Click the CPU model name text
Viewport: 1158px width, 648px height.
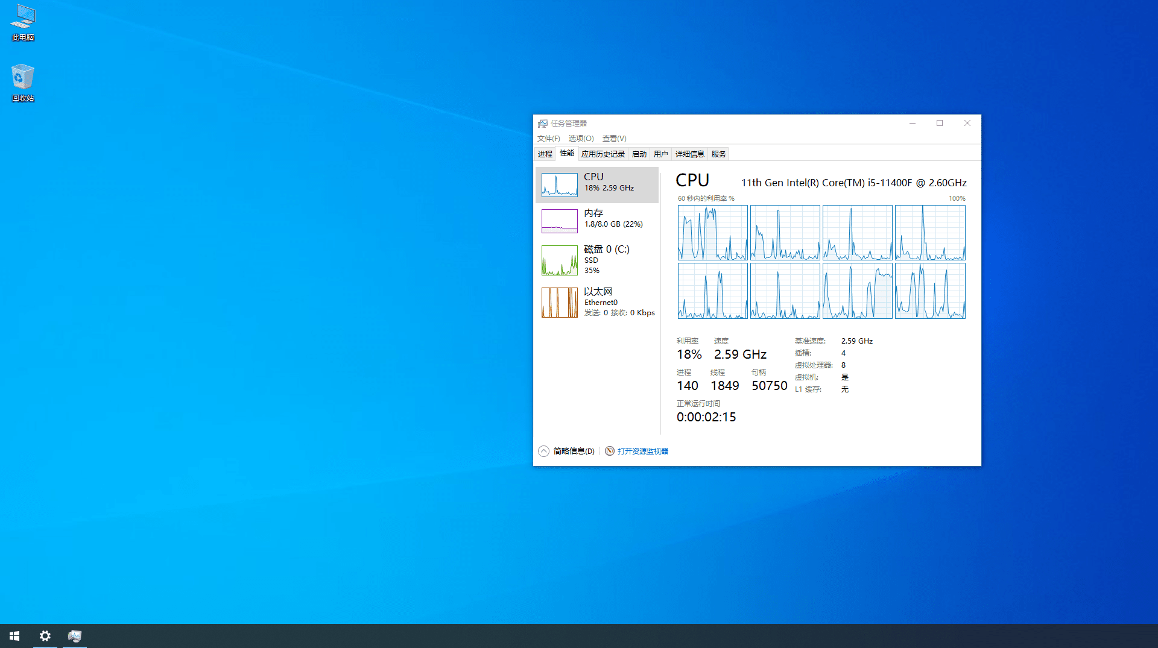click(854, 183)
